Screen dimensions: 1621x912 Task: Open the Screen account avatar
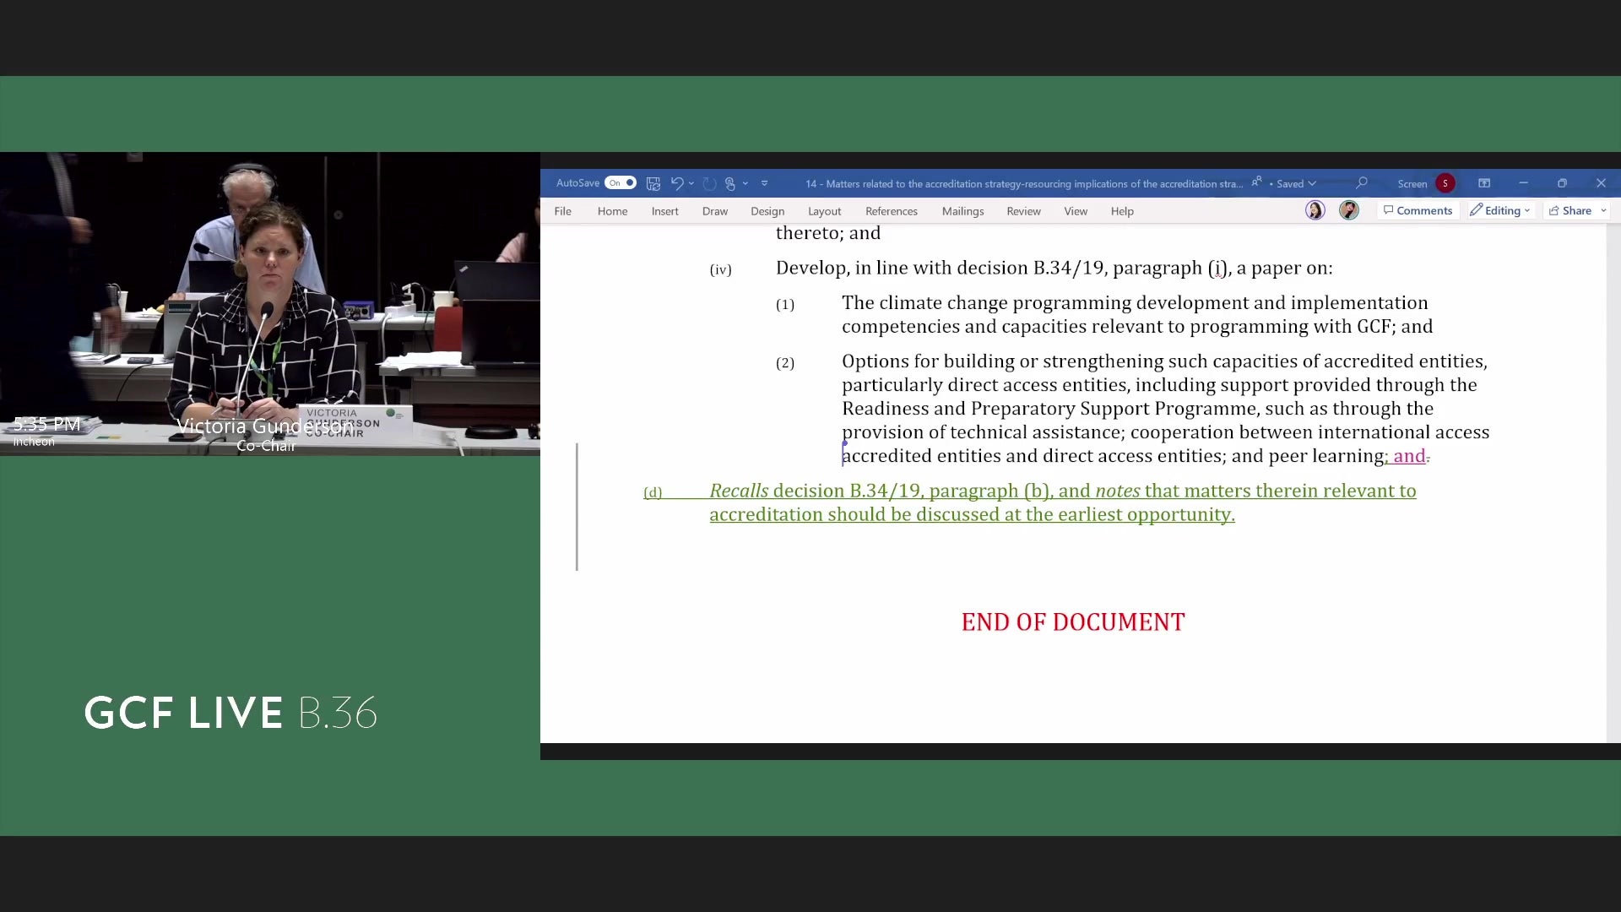pos(1445,183)
